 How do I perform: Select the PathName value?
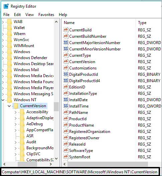click(78, 112)
